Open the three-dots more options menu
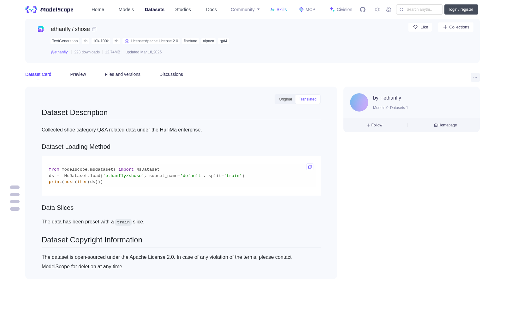This screenshot has height=316, width=505. pyautogui.click(x=475, y=77)
